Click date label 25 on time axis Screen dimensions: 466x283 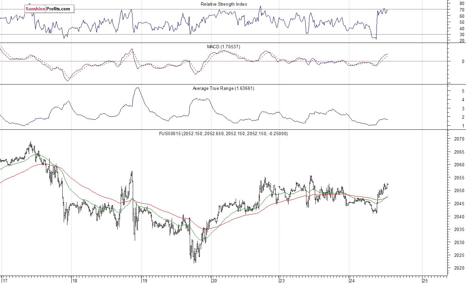click(x=425, y=281)
